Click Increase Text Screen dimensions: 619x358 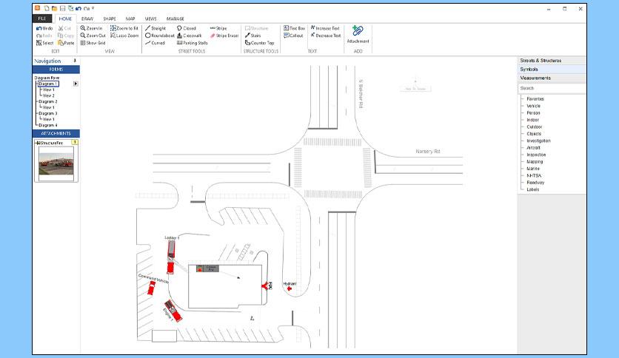325,28
